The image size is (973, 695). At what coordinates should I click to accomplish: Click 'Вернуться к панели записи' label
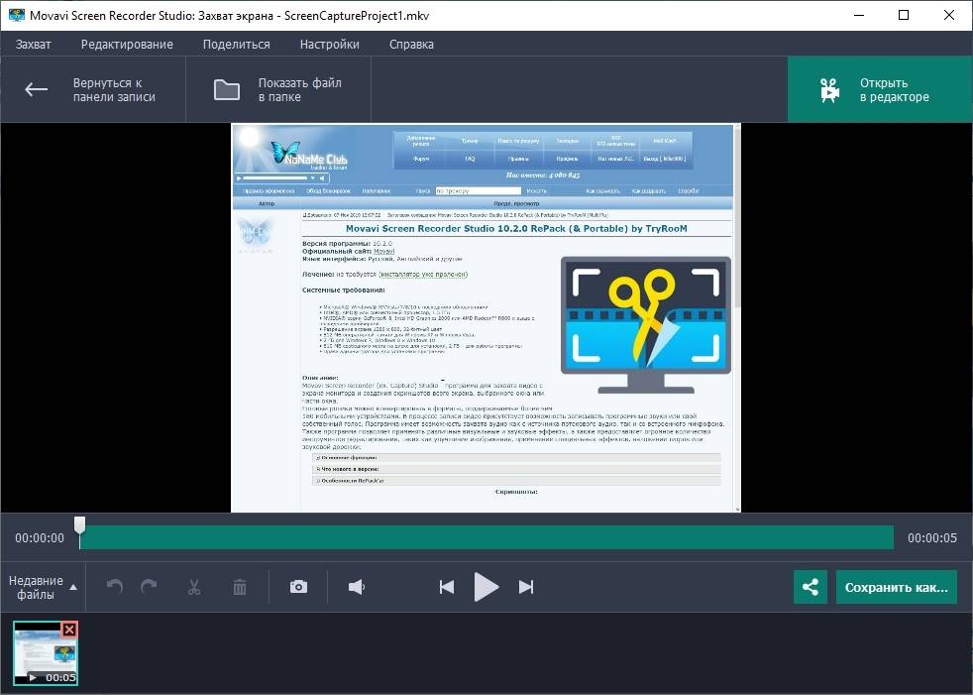[x=114, y=89]
